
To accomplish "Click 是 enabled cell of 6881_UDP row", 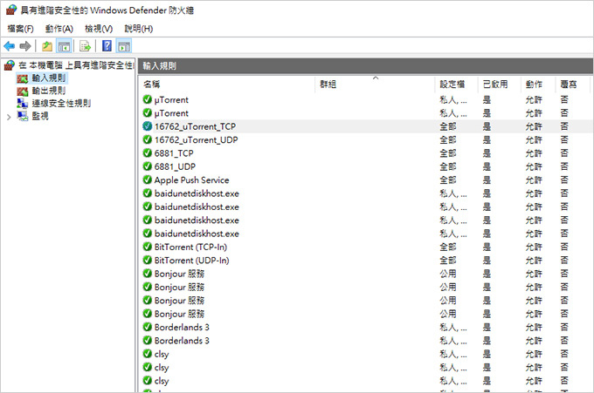I will tap(487, 166).
